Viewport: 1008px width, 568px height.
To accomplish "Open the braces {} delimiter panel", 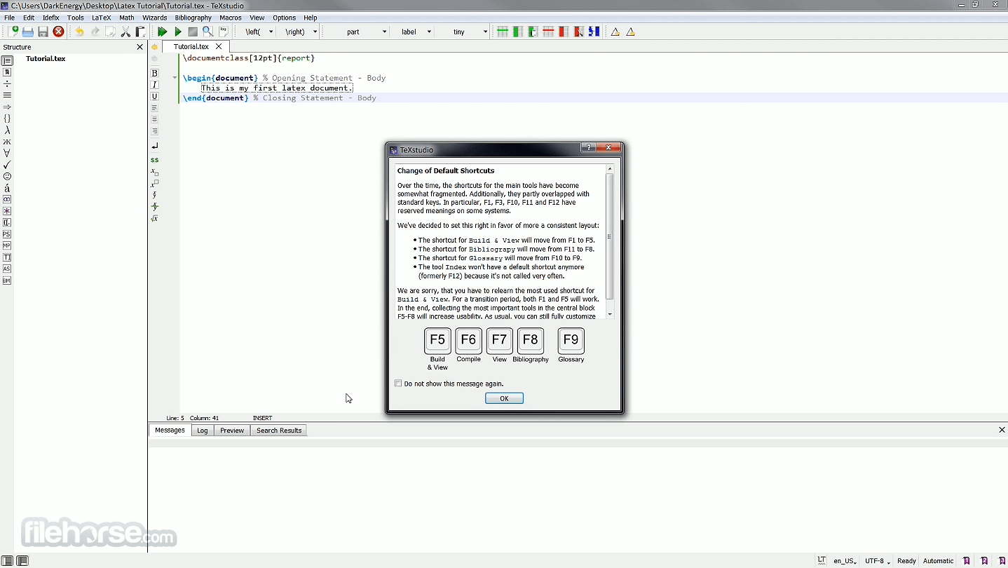I will point(7,119).
